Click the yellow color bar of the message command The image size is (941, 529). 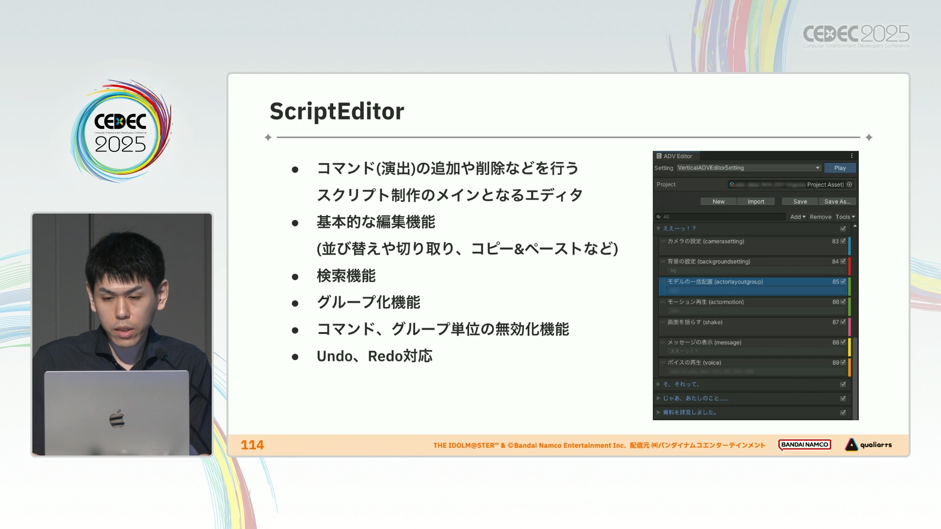tap(849, 347)
